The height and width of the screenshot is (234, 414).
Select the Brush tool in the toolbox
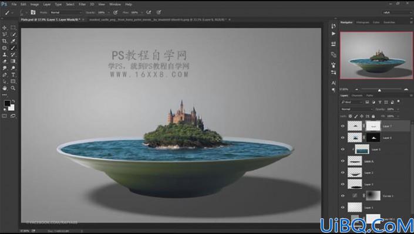pyautogui.click(x=13, y=48)
